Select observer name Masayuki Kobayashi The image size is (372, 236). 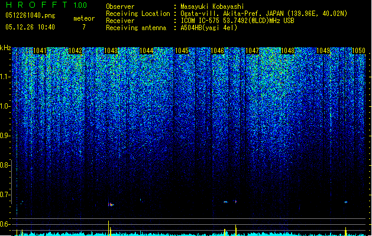point(212,6)
